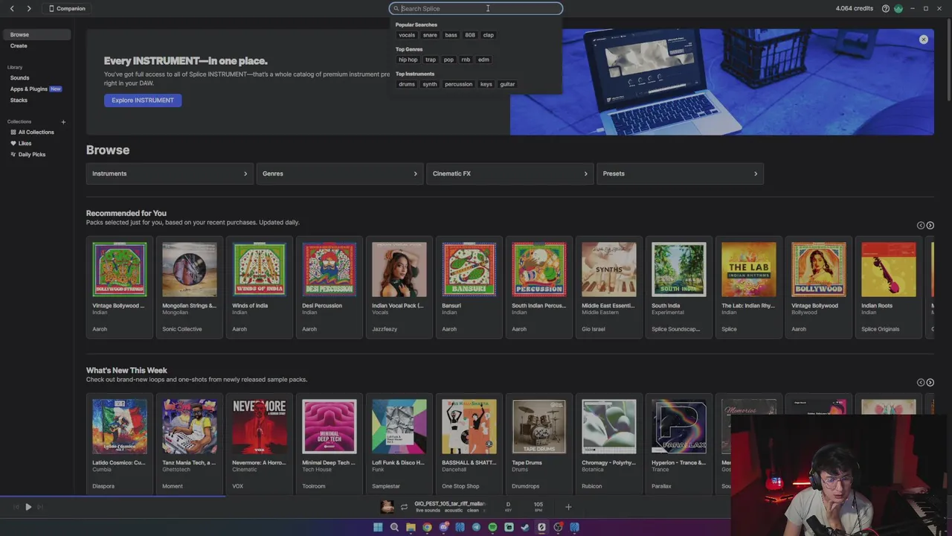The height and width of the screenshot is (536, 952).
Task: Dismiss the INSTRUMENT banner with X
Action: [x=923, y=39]
